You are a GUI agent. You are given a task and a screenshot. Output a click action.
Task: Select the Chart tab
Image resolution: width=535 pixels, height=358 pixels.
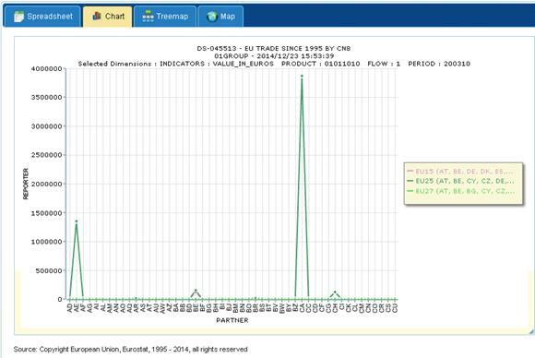click(108, 17)
